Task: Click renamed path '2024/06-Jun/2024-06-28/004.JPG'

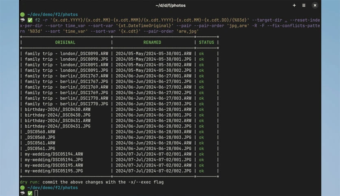Action: click(x=153, y=149)
